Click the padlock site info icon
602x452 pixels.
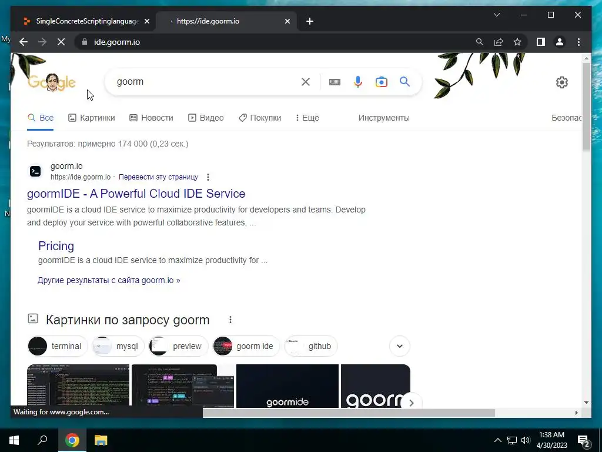[x=85, y=42]
